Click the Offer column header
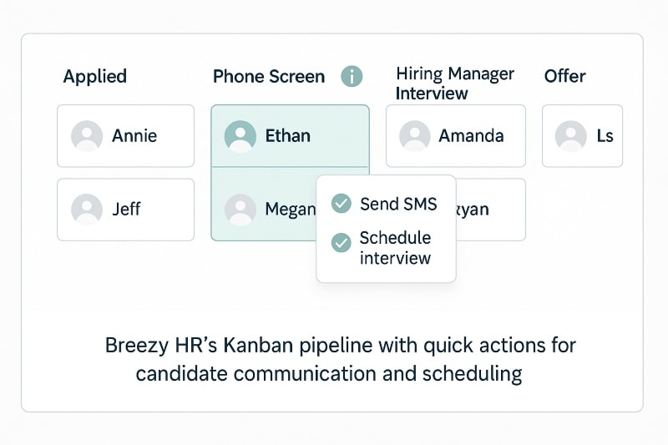Image resolution: width=668 pixels, height=445 pixels. [565, 77]
